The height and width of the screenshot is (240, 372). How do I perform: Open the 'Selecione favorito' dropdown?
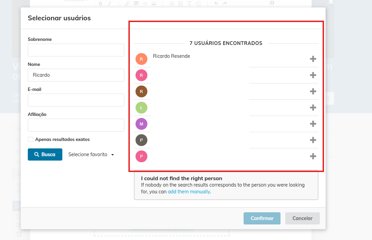(x=91, y=154)
